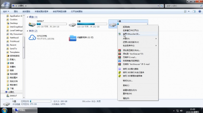The width and height of the screenshot is (203, 113).
Task: Click the 64Win7 drive icon
Action: pyautogui.click(x=32, y=25)
